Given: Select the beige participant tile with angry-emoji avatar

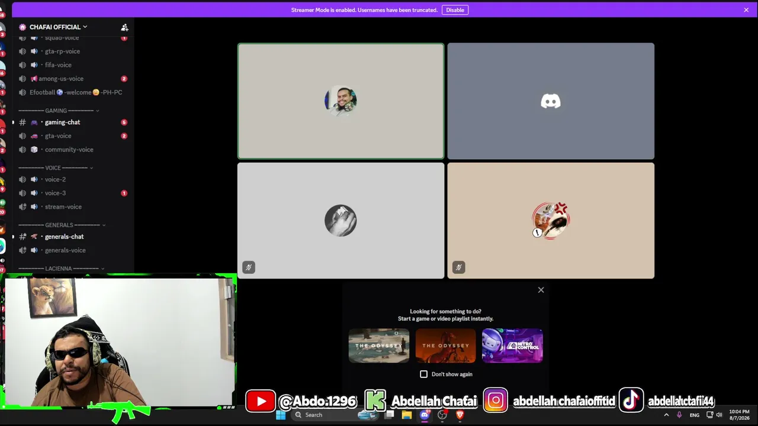Looking at the screenshot, I should (x=551, y=221).
